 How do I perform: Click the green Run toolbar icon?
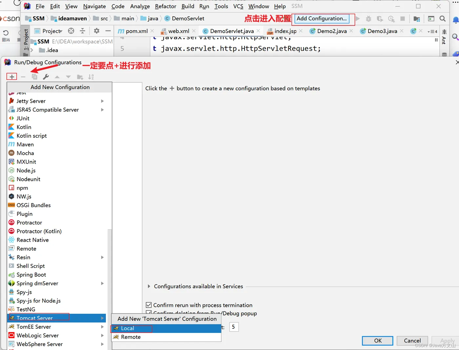point(358,19)
